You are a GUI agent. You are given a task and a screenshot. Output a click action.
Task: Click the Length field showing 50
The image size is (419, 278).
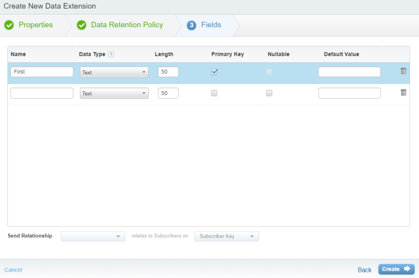[168, 71]
